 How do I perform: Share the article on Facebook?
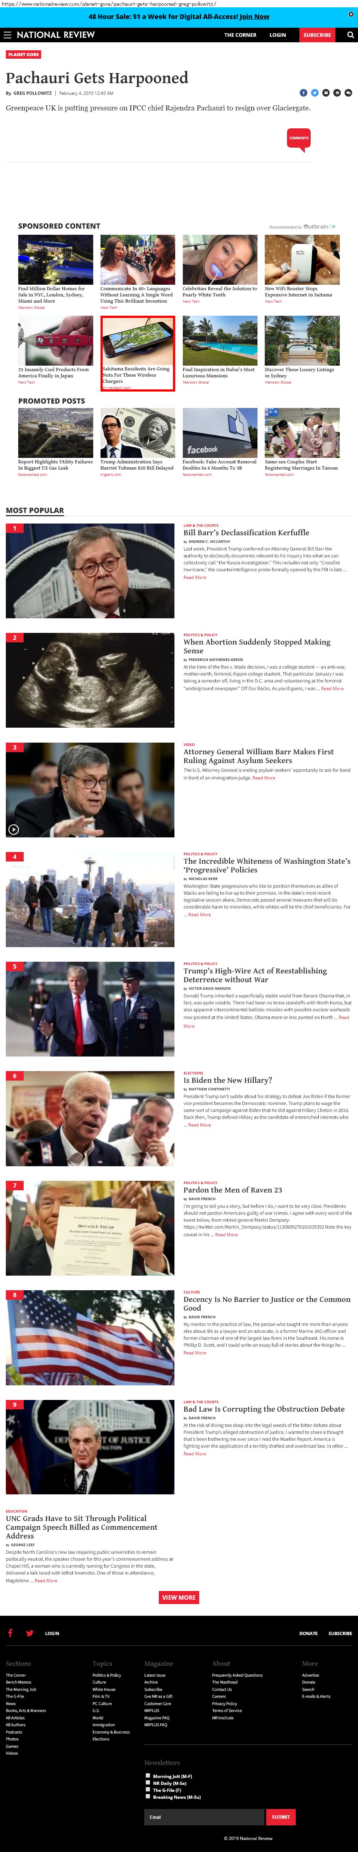pos(303,93)
